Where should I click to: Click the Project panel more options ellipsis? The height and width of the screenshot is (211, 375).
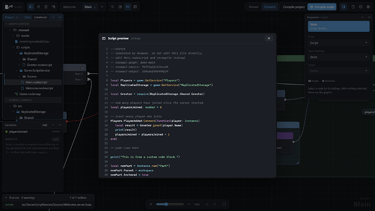(x=60, y=17)
